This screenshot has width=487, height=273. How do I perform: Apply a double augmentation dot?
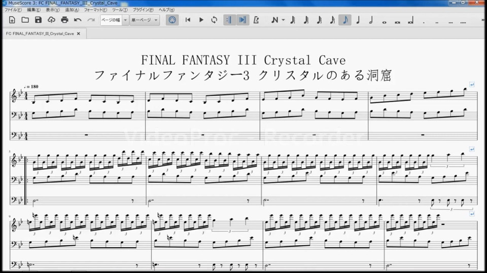[x=437, y=22]
